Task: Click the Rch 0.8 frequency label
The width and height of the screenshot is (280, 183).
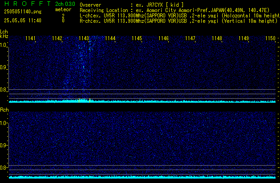Action: [x=4, y=168]
